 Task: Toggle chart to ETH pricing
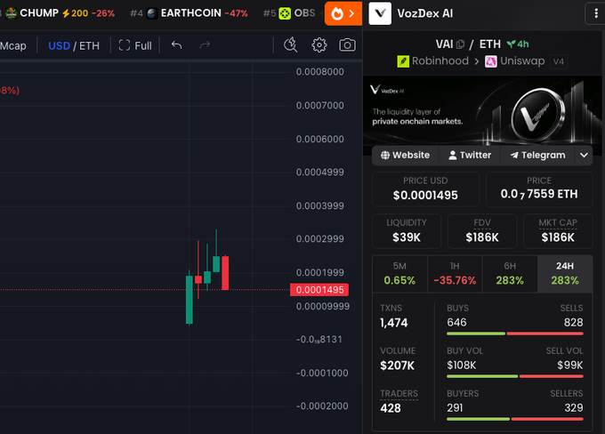(x=90, y=46)
